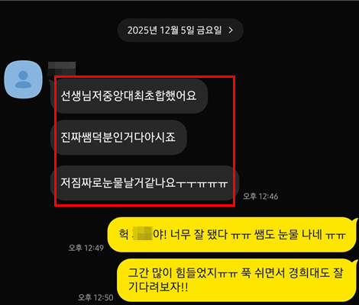Click the 오후 12:46 timestamp
Image resolution: width=359 pixels, height=305 pixels.
(x=260, y=196)
